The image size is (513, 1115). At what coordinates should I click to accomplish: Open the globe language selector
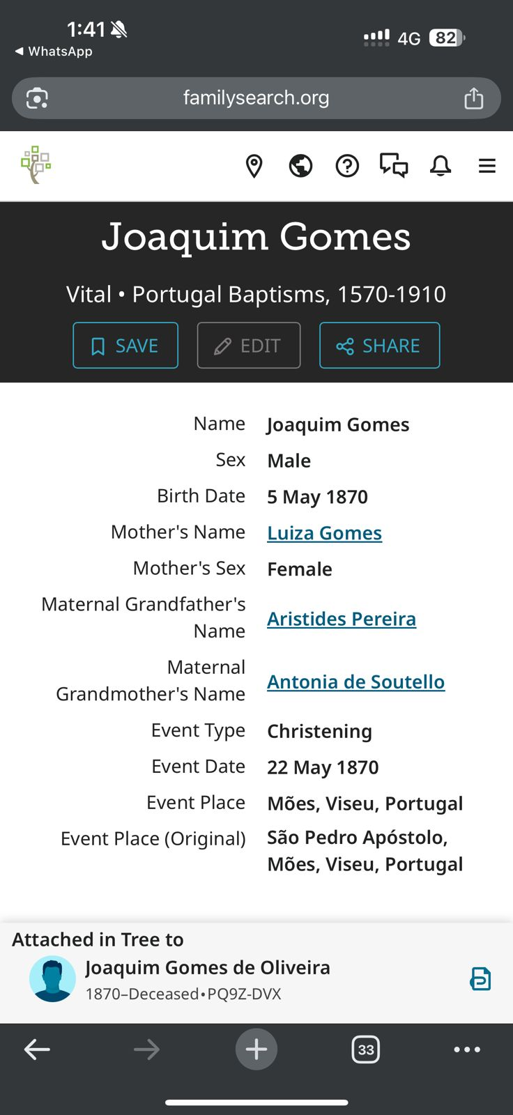coord(300,166)
